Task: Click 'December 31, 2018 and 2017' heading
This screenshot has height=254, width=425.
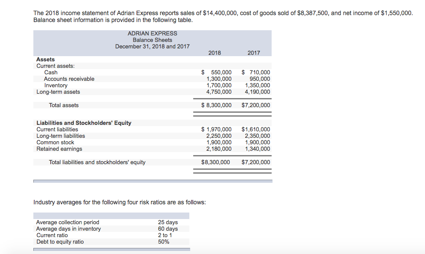Action: point(152,47)
